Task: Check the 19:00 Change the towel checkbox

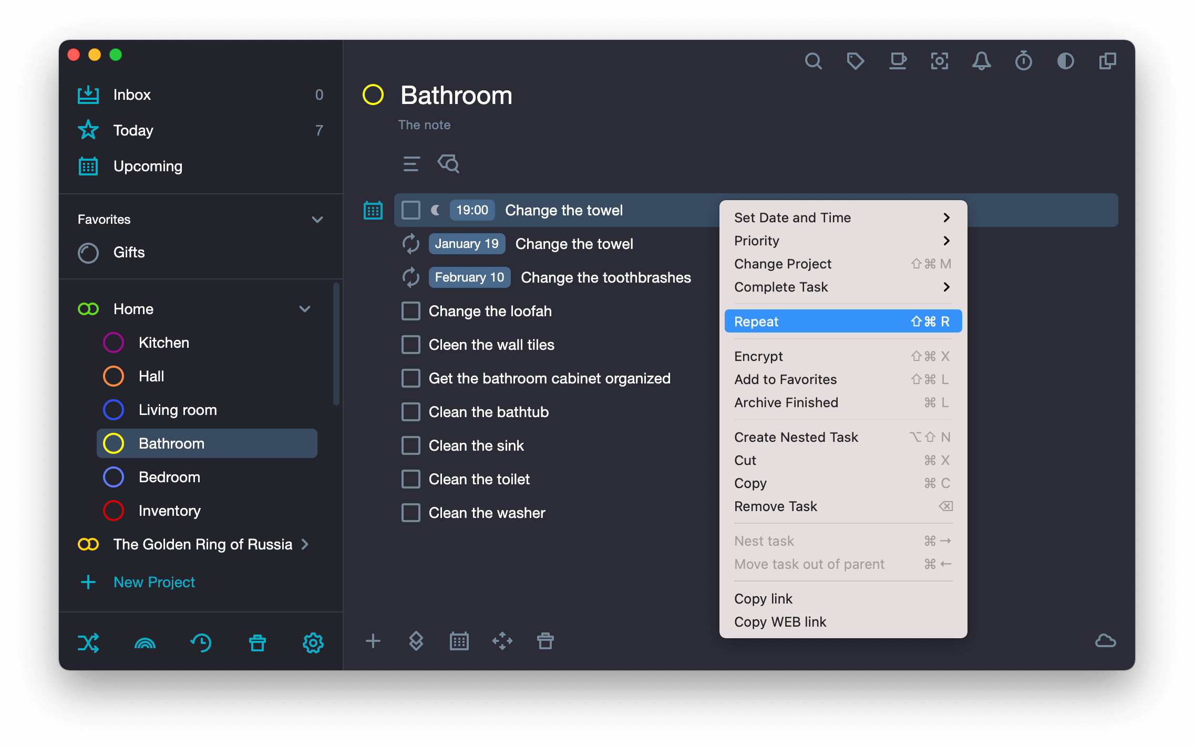Action: pyautogui.click(x=411, y=210)
